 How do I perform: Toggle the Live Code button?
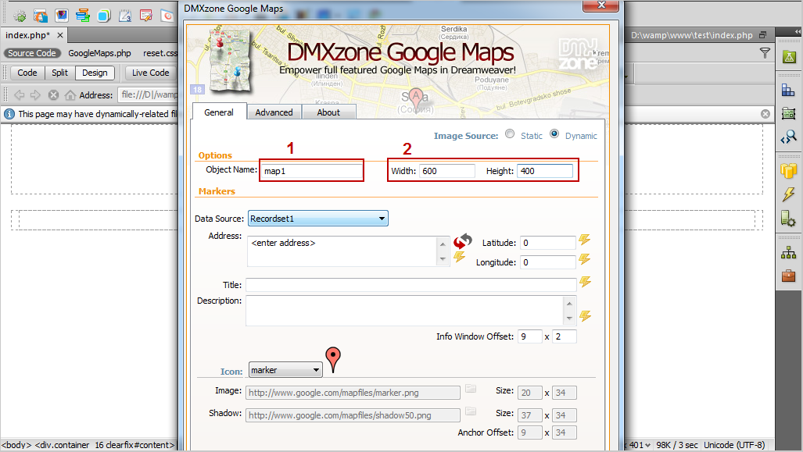tap(151, 73)
